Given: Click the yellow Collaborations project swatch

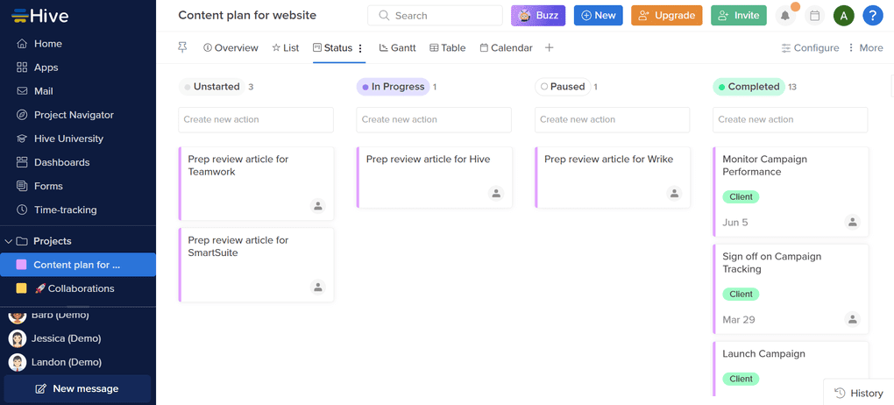Looking at the screenshot, I should pos(21,288).
